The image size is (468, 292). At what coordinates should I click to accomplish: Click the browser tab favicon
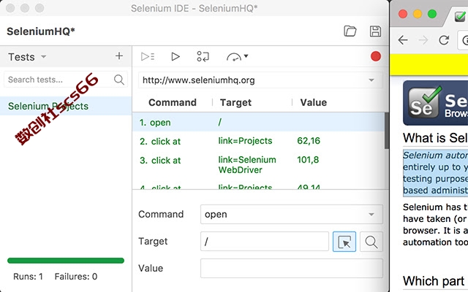coord(460,16)
